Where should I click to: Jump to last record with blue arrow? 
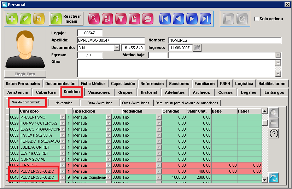[205, 19]
